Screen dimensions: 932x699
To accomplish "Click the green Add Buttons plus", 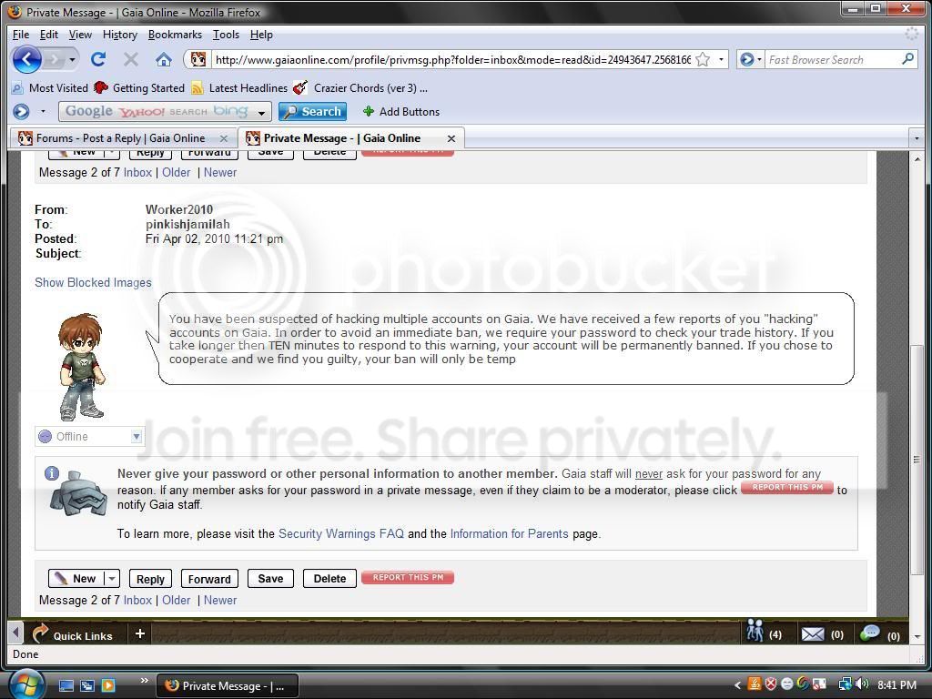I will [368, 111].
